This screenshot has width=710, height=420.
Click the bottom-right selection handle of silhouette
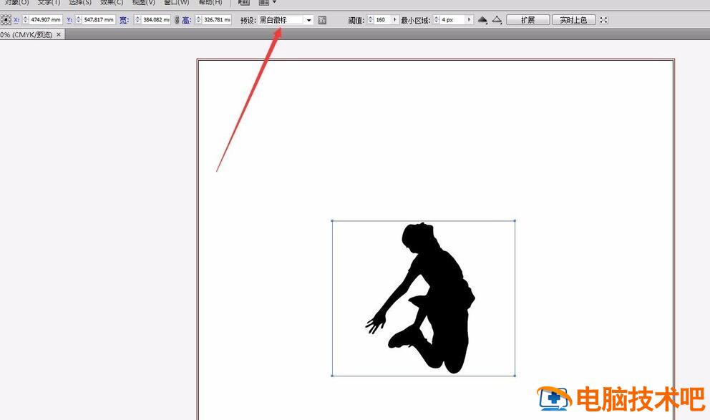click(515, 375)
